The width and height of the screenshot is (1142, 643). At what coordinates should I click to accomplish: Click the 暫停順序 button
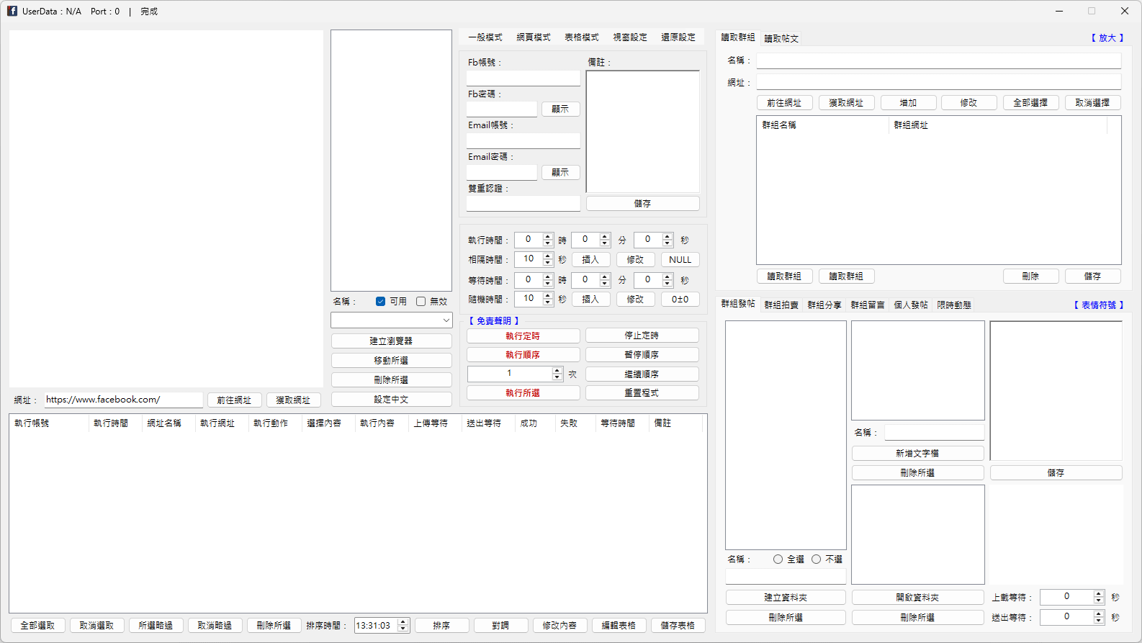coord(642,355)
